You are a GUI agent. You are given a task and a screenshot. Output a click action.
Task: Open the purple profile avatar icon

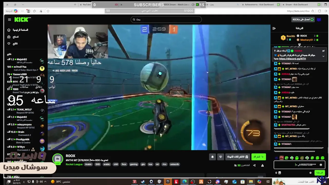[319, 20]
